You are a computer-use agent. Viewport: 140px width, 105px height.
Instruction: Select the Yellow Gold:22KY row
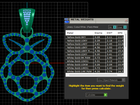coord(95,54)
